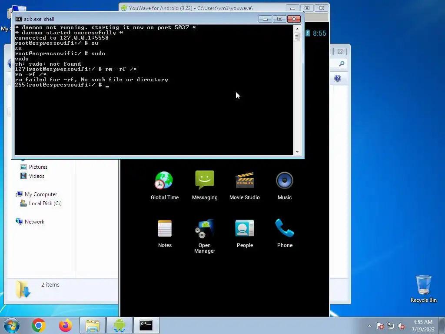Click the Explorer search magnifier icon
Image resolution: width=445 pixels, height=334 pixels.
342,63
